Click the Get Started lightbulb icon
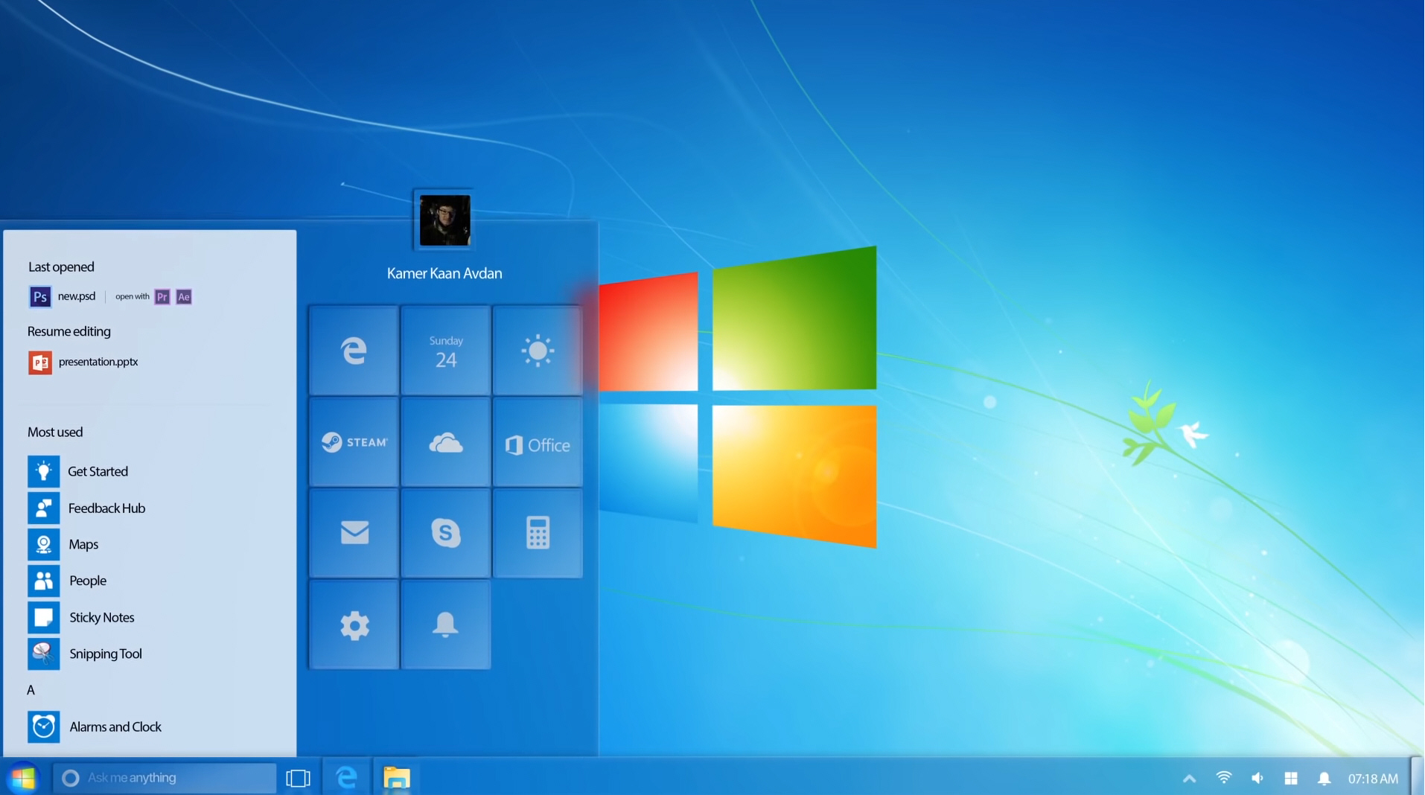The width and height of the screenshot is (1425, 795). 44,471
